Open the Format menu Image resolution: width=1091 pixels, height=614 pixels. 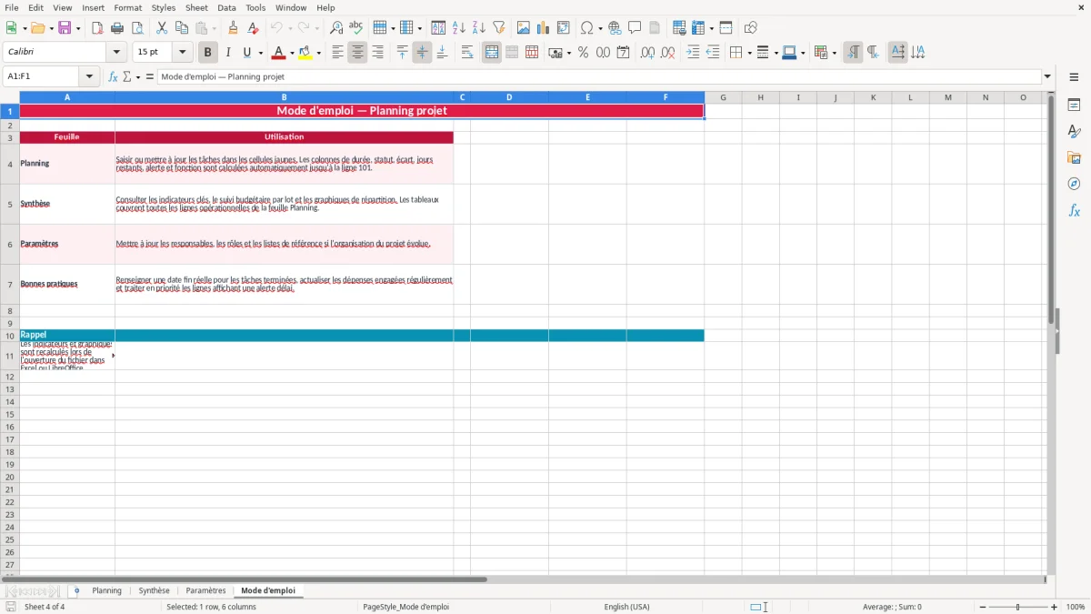[127, 7]
